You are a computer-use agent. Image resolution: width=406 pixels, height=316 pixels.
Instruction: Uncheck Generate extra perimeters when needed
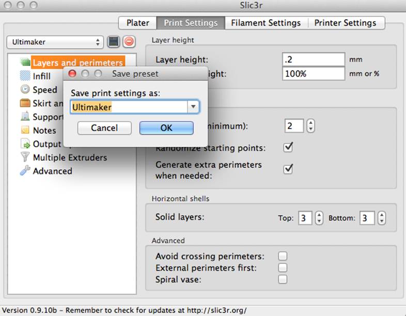tap(288, 169)
